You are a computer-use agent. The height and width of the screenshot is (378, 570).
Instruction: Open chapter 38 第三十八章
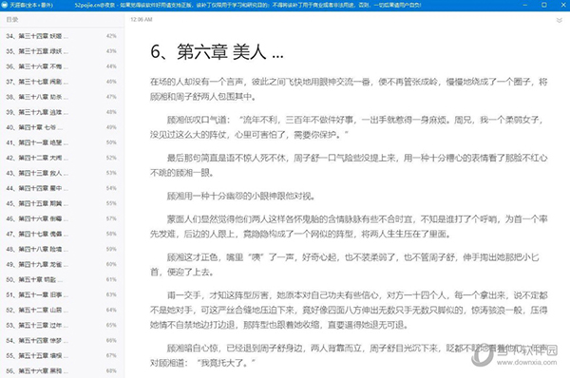tap(62, 97)
